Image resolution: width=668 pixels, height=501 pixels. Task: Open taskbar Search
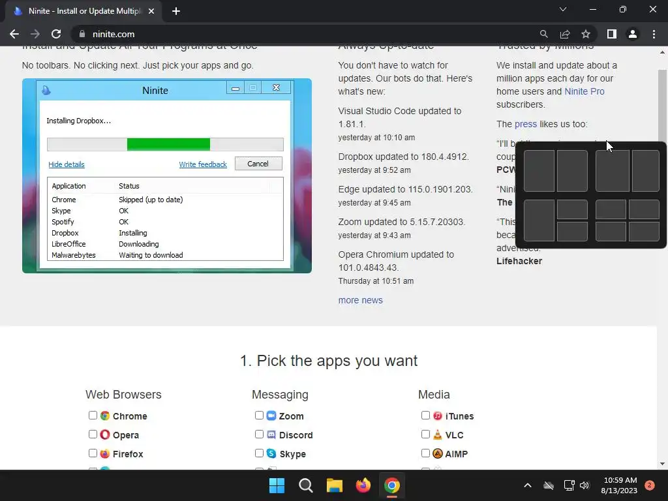[x=306, y=485]
